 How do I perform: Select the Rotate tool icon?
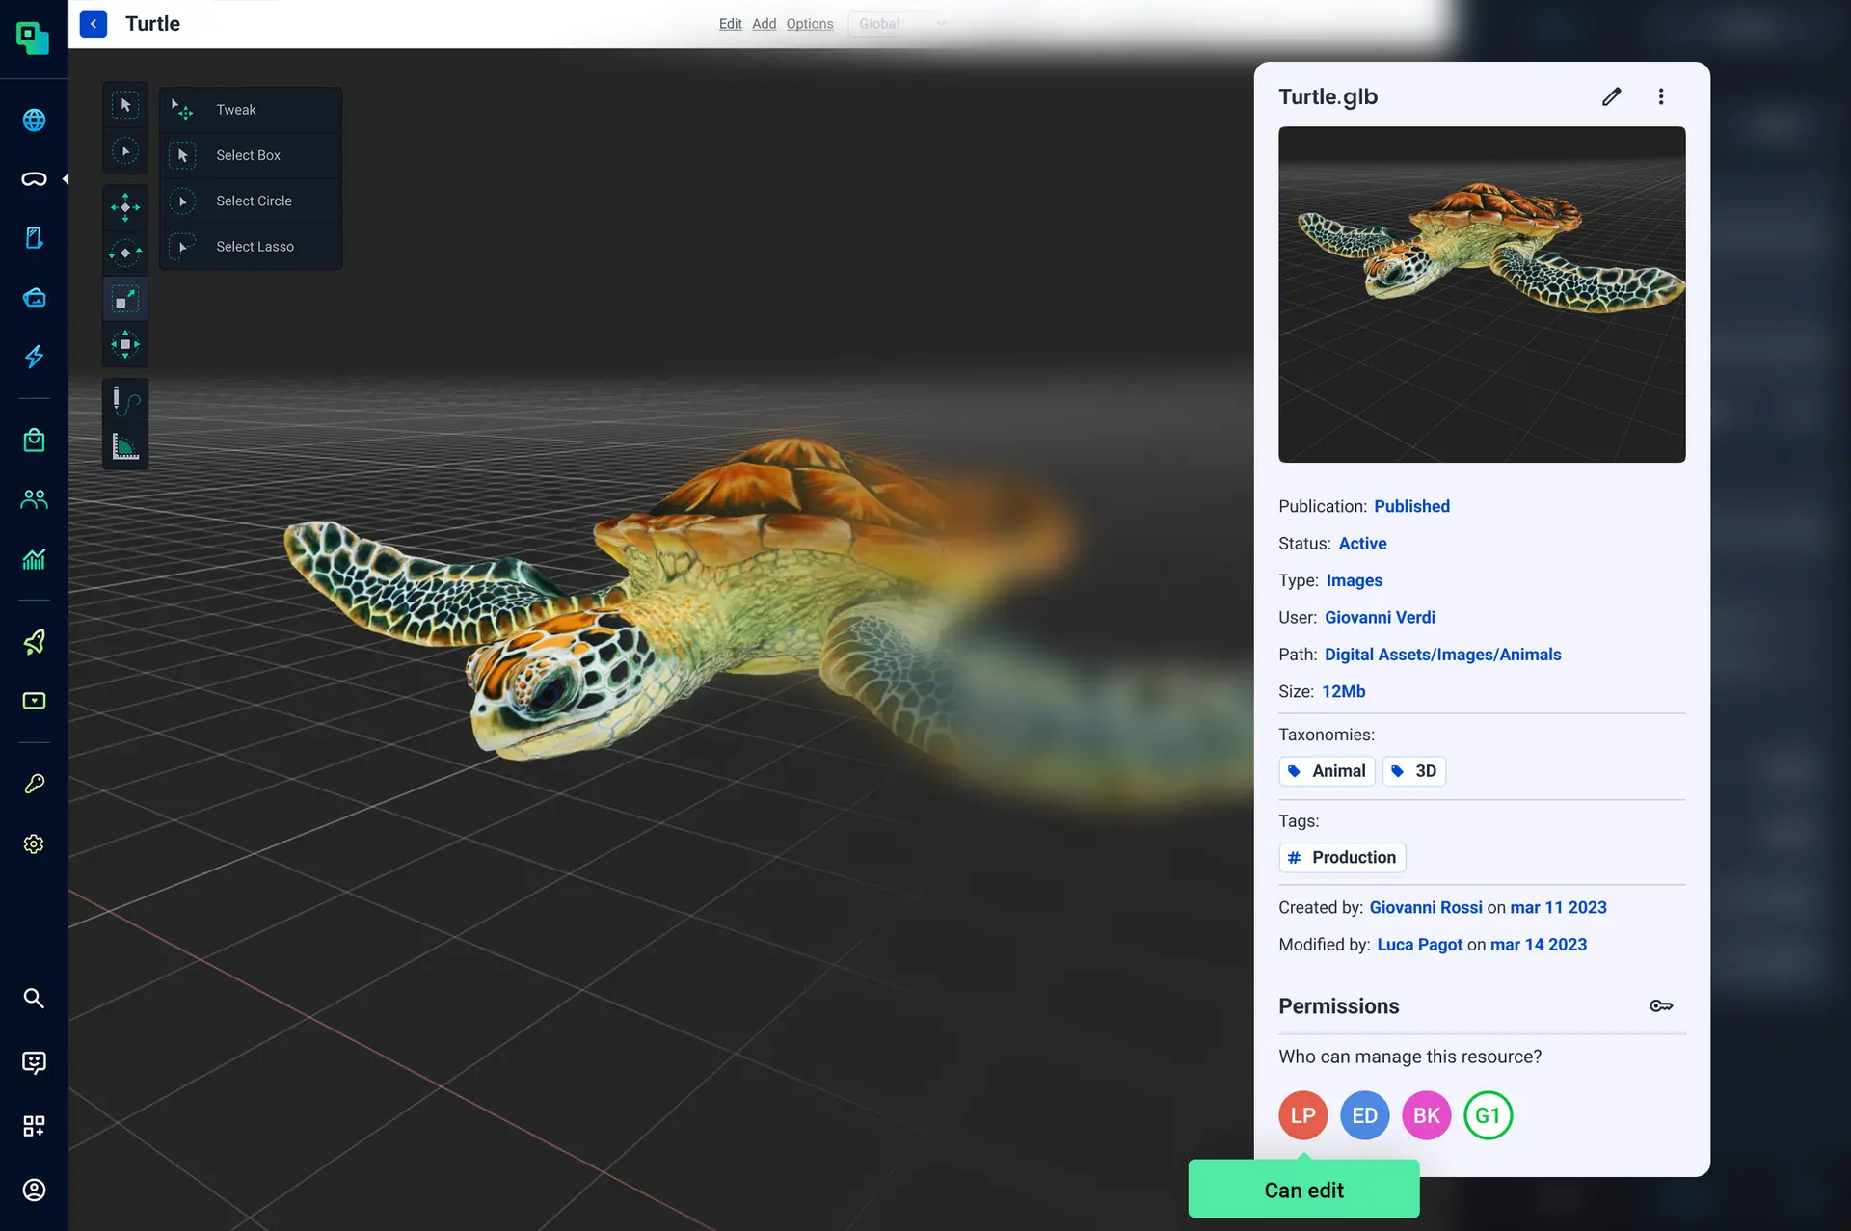coord(125,253)
